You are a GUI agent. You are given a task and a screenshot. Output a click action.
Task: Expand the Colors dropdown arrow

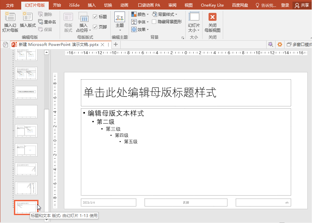(148, 15)
